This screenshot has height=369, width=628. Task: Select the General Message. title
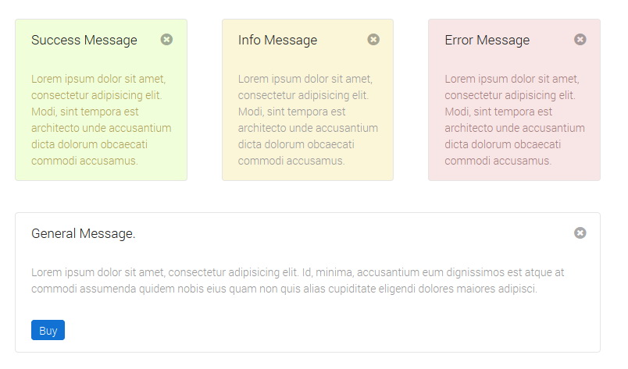point(84,233)
